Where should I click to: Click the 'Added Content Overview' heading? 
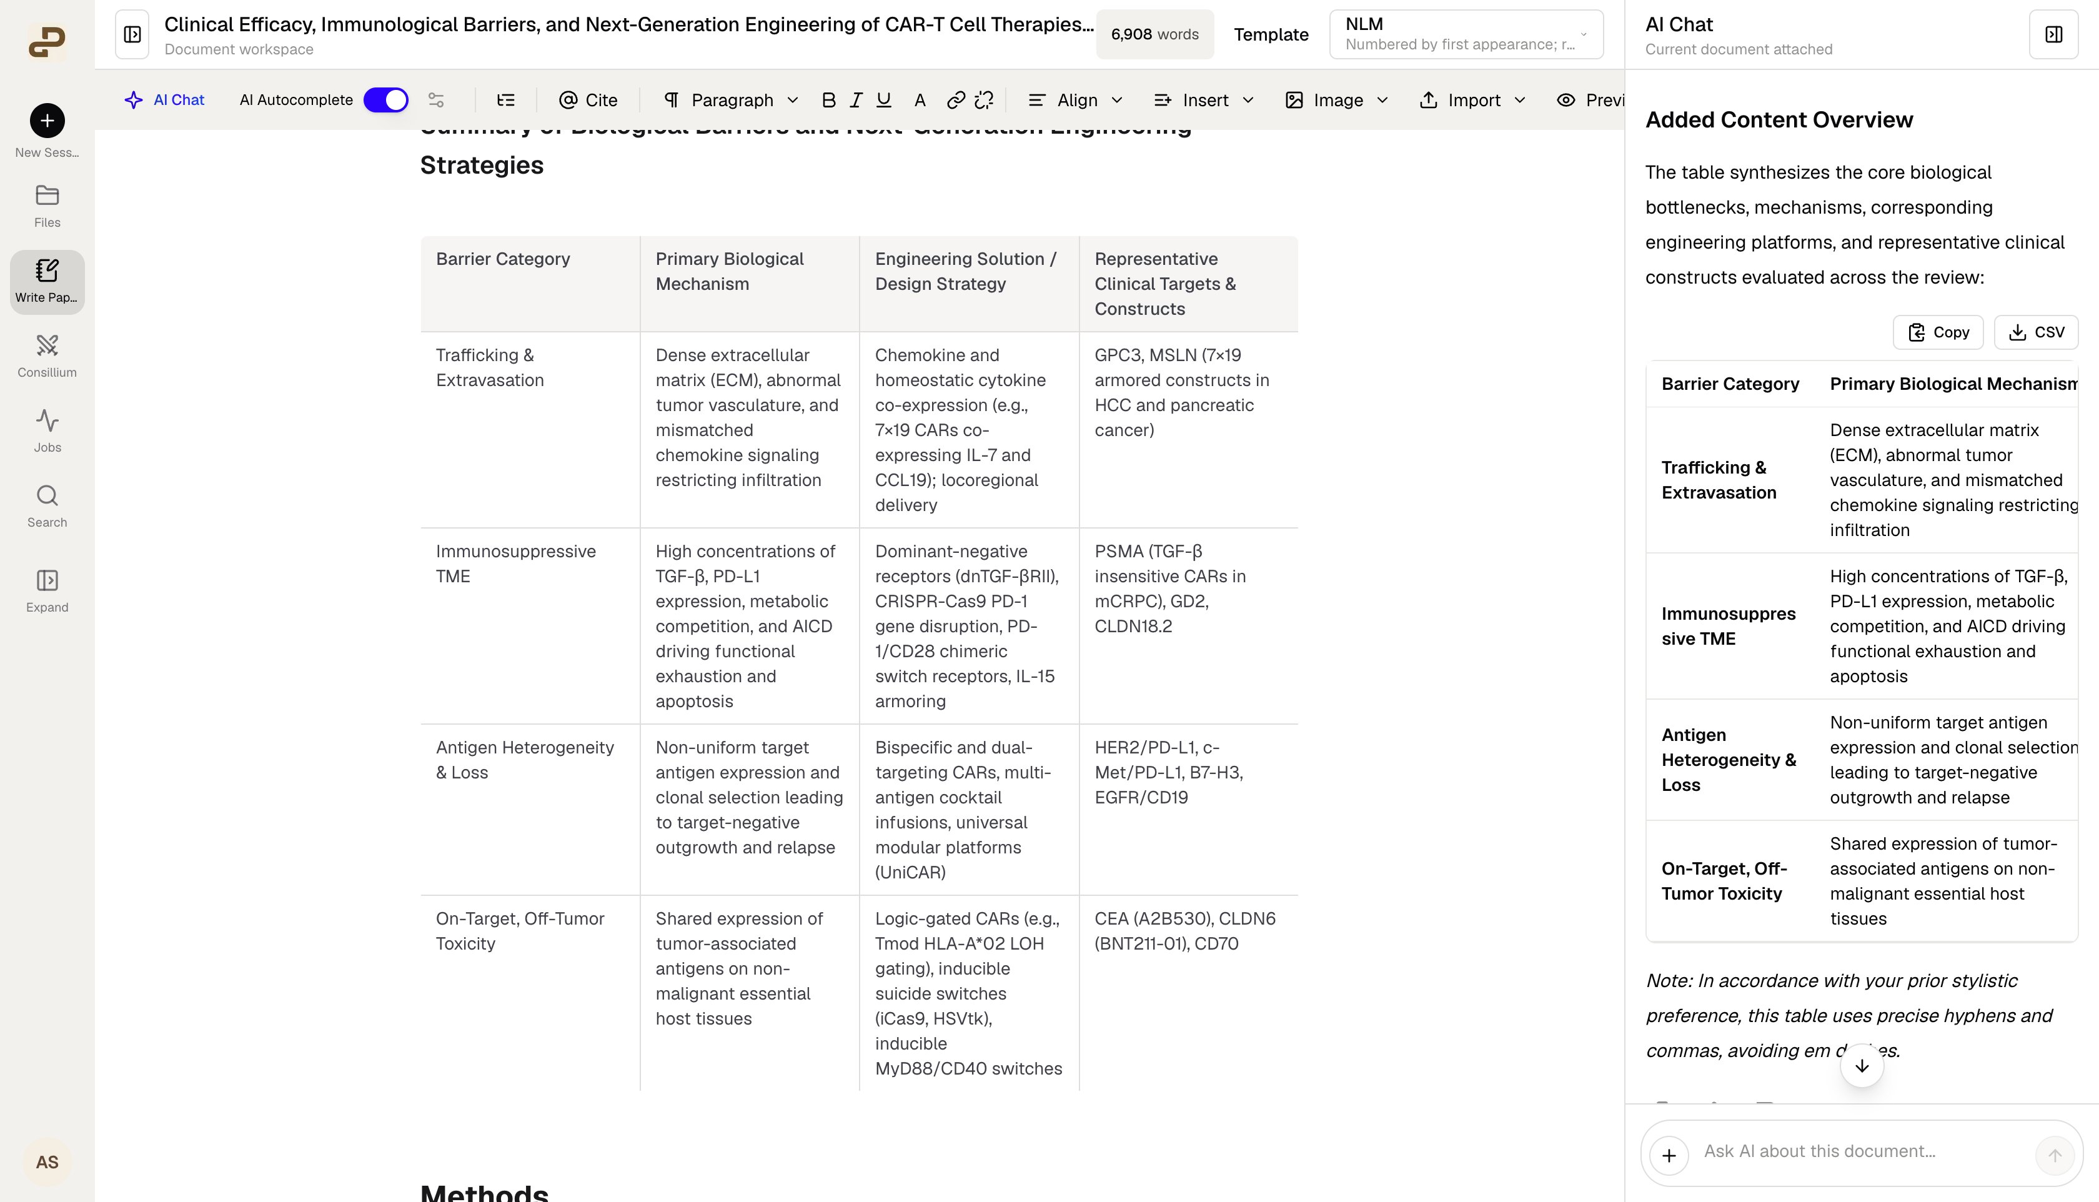pyautogui.click(x=1779, y=120)
